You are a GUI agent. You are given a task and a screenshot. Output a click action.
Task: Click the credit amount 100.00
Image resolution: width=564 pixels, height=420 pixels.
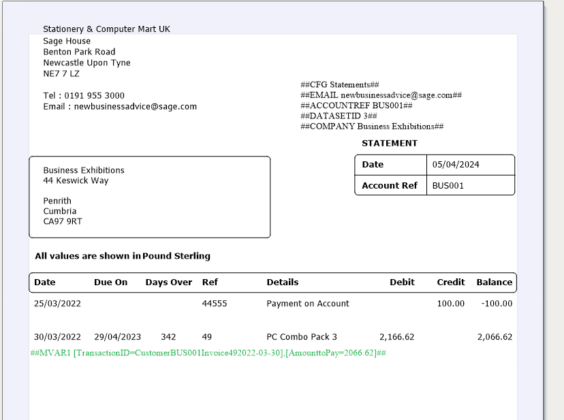click(x=451, y=304)
